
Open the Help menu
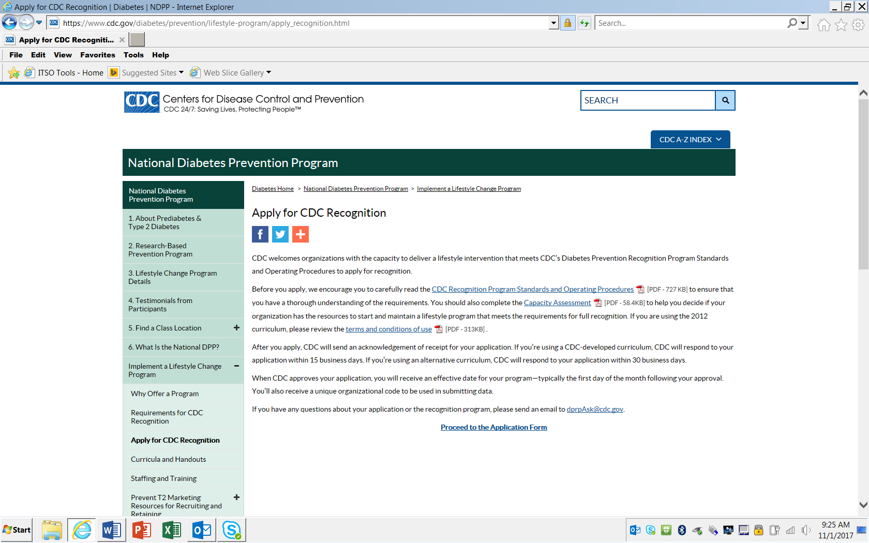coord(160,55)
